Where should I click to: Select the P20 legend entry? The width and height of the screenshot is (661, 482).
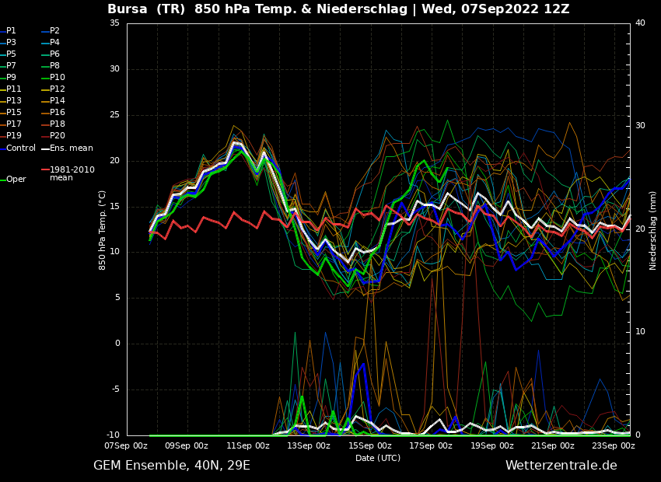point(53,136)
